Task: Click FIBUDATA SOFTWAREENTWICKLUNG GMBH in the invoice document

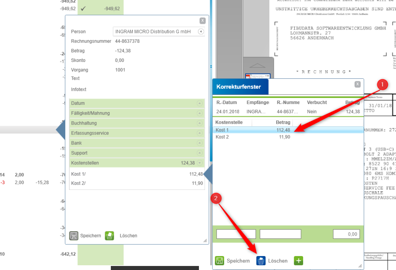Action: (x=338, y=28)
